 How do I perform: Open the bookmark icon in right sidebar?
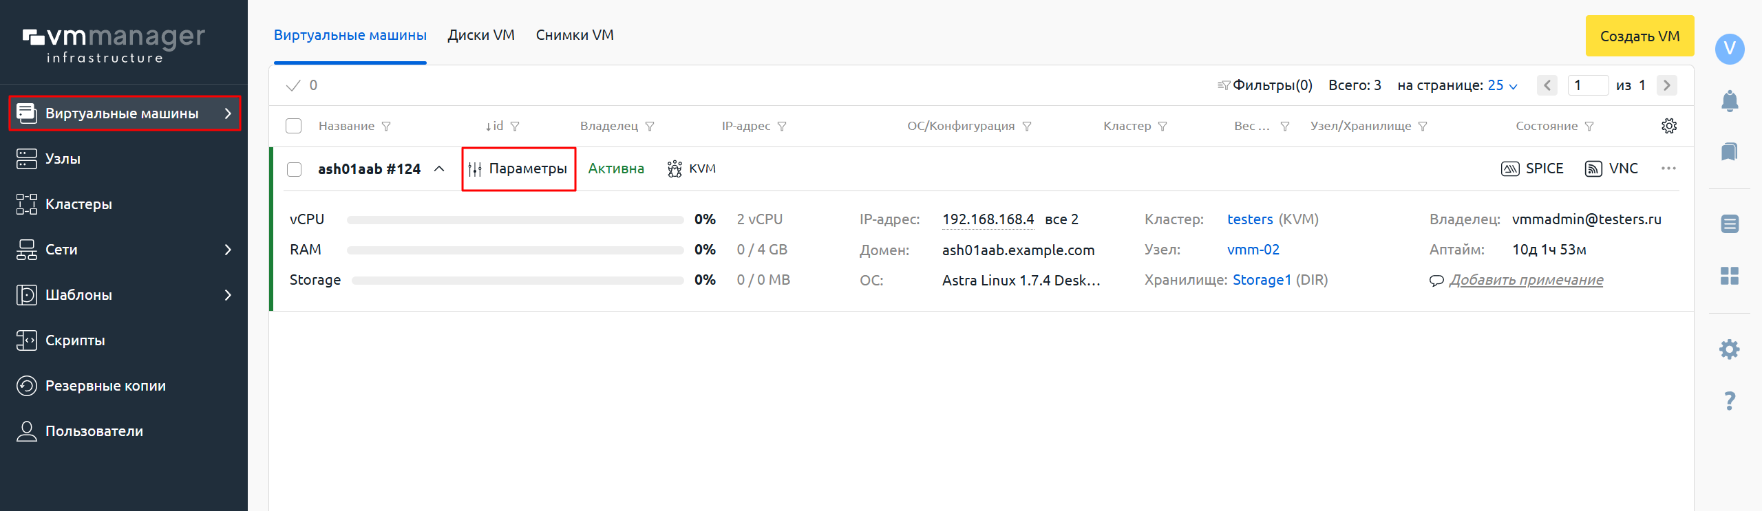(1729, 152)
